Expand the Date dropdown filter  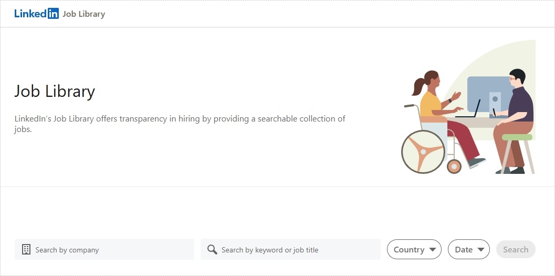[x=469, y=249]
